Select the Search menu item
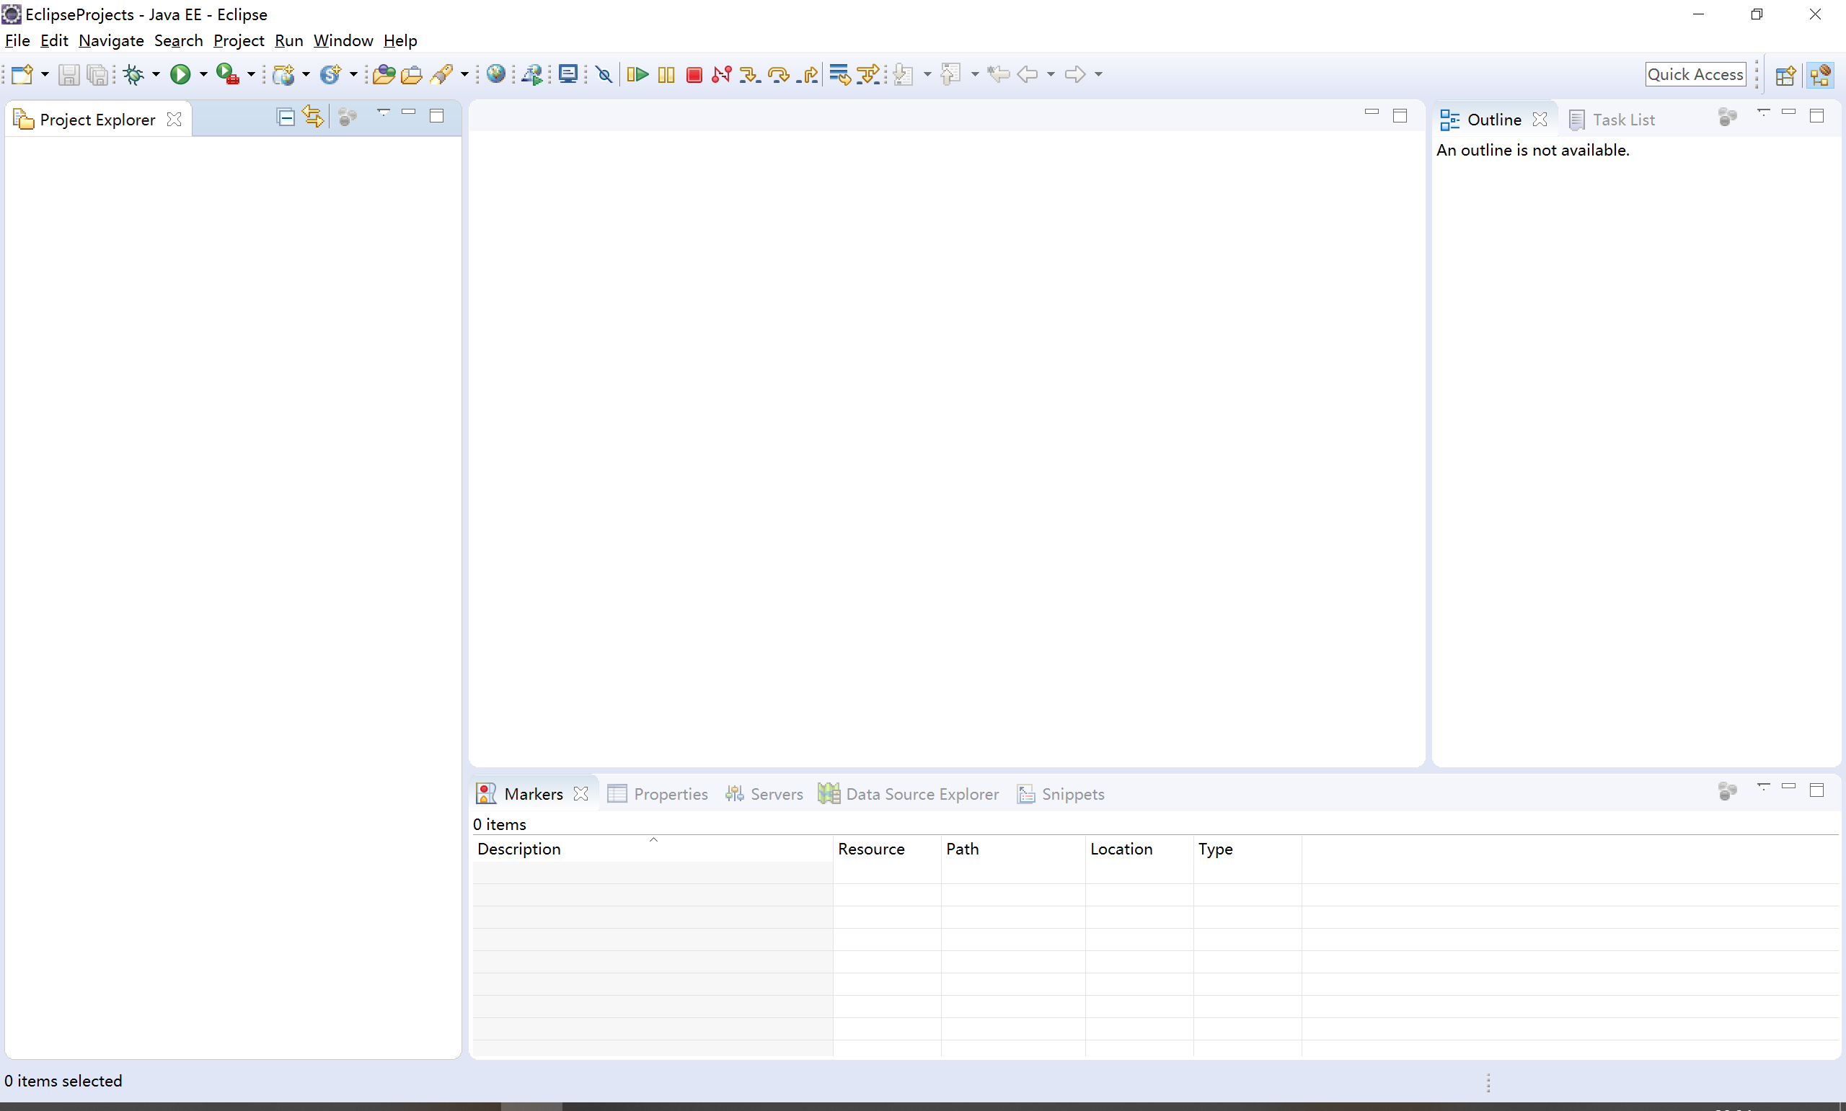 [x=178, y=41]
